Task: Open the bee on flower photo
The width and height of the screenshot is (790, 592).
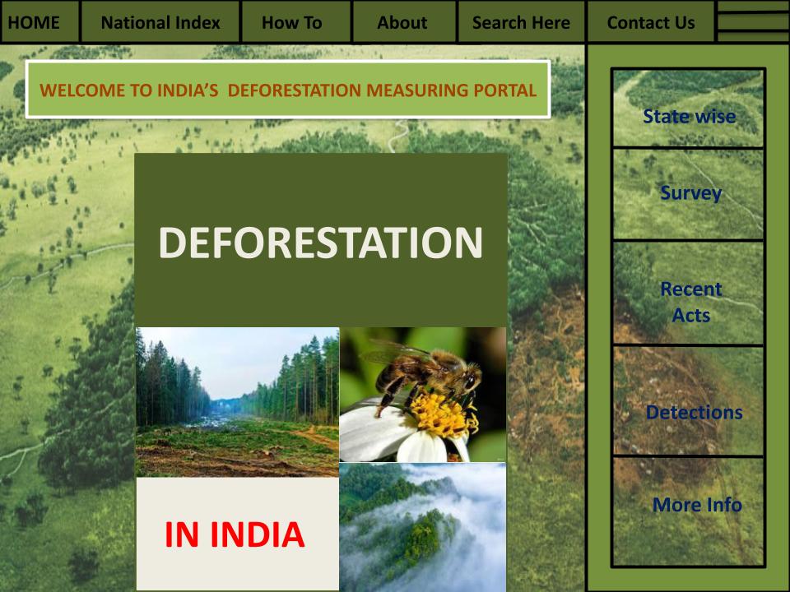Action: pos(423,395)
